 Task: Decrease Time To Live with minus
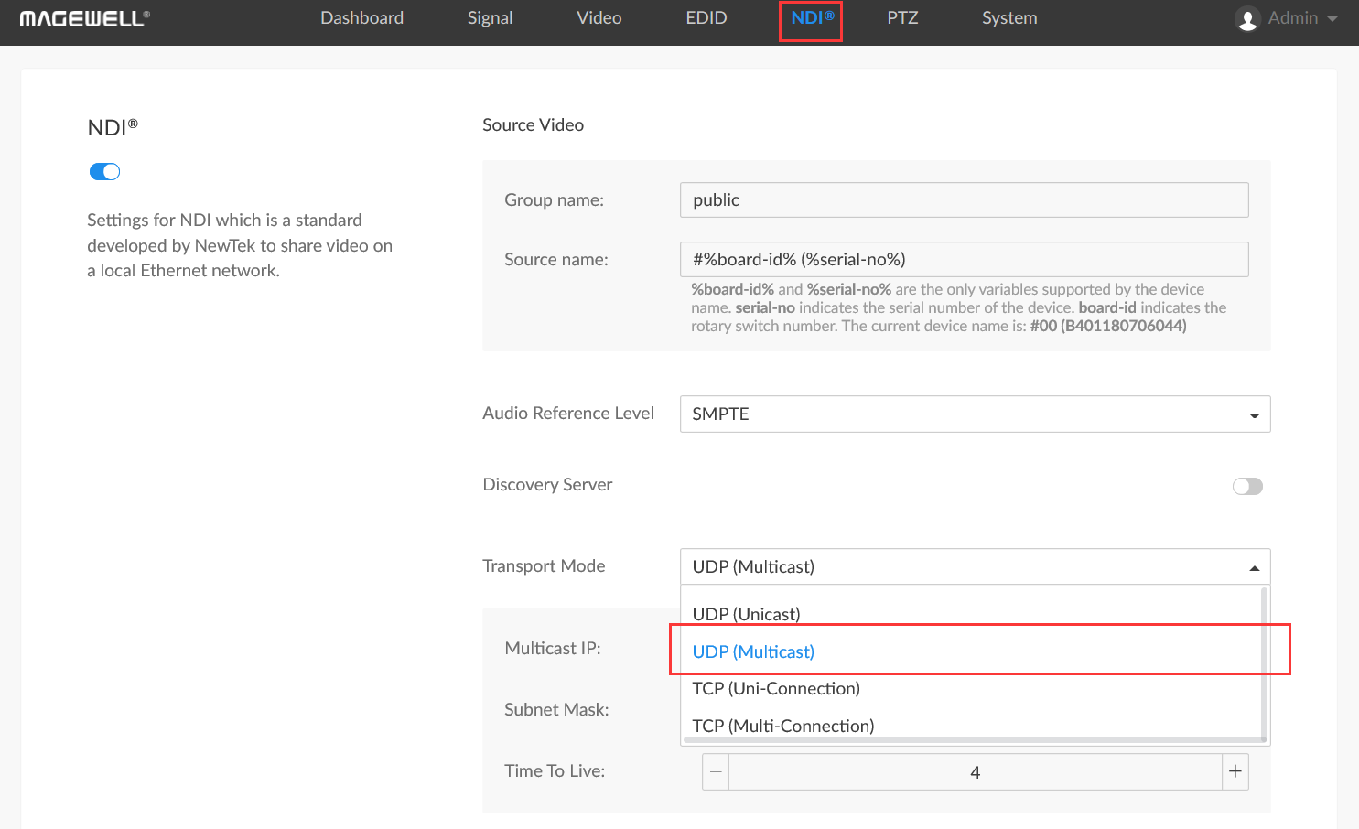[716, 771]
